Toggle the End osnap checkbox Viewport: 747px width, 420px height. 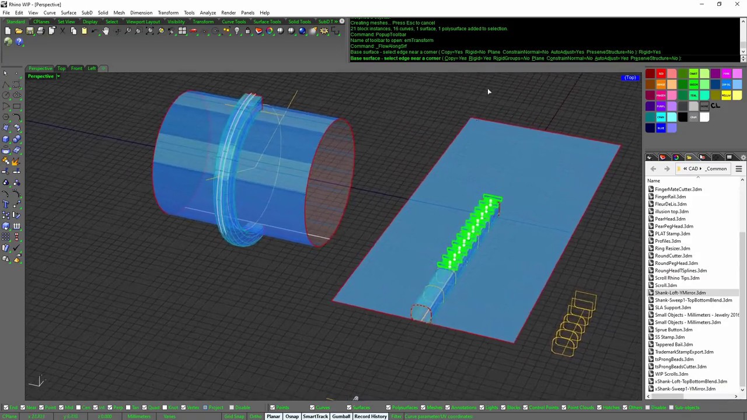click(6, 408)
